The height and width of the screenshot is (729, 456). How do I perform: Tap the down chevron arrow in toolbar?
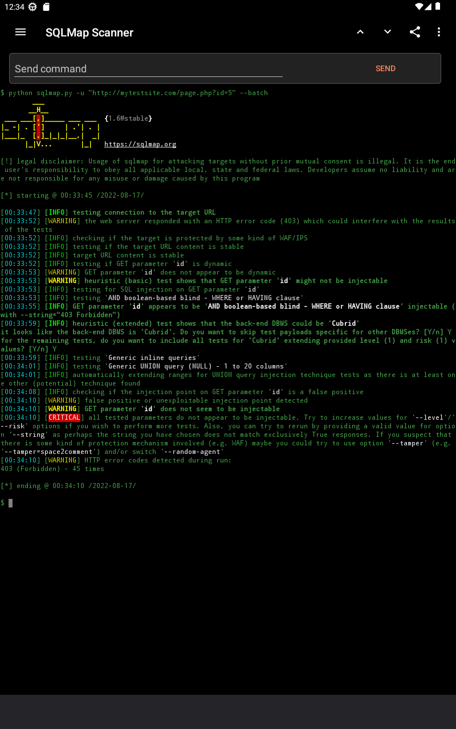tap(388, 32)
